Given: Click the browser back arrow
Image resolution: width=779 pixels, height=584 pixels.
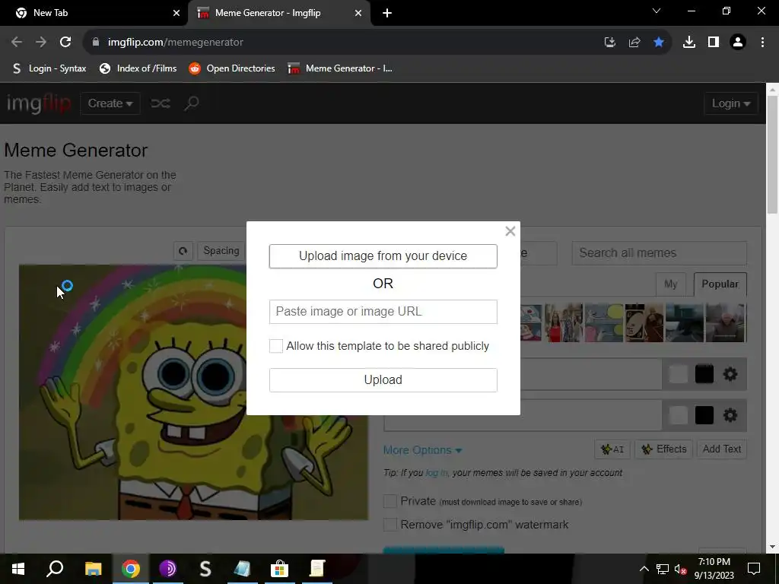Looking at the screenshot, I should (17, 43).
